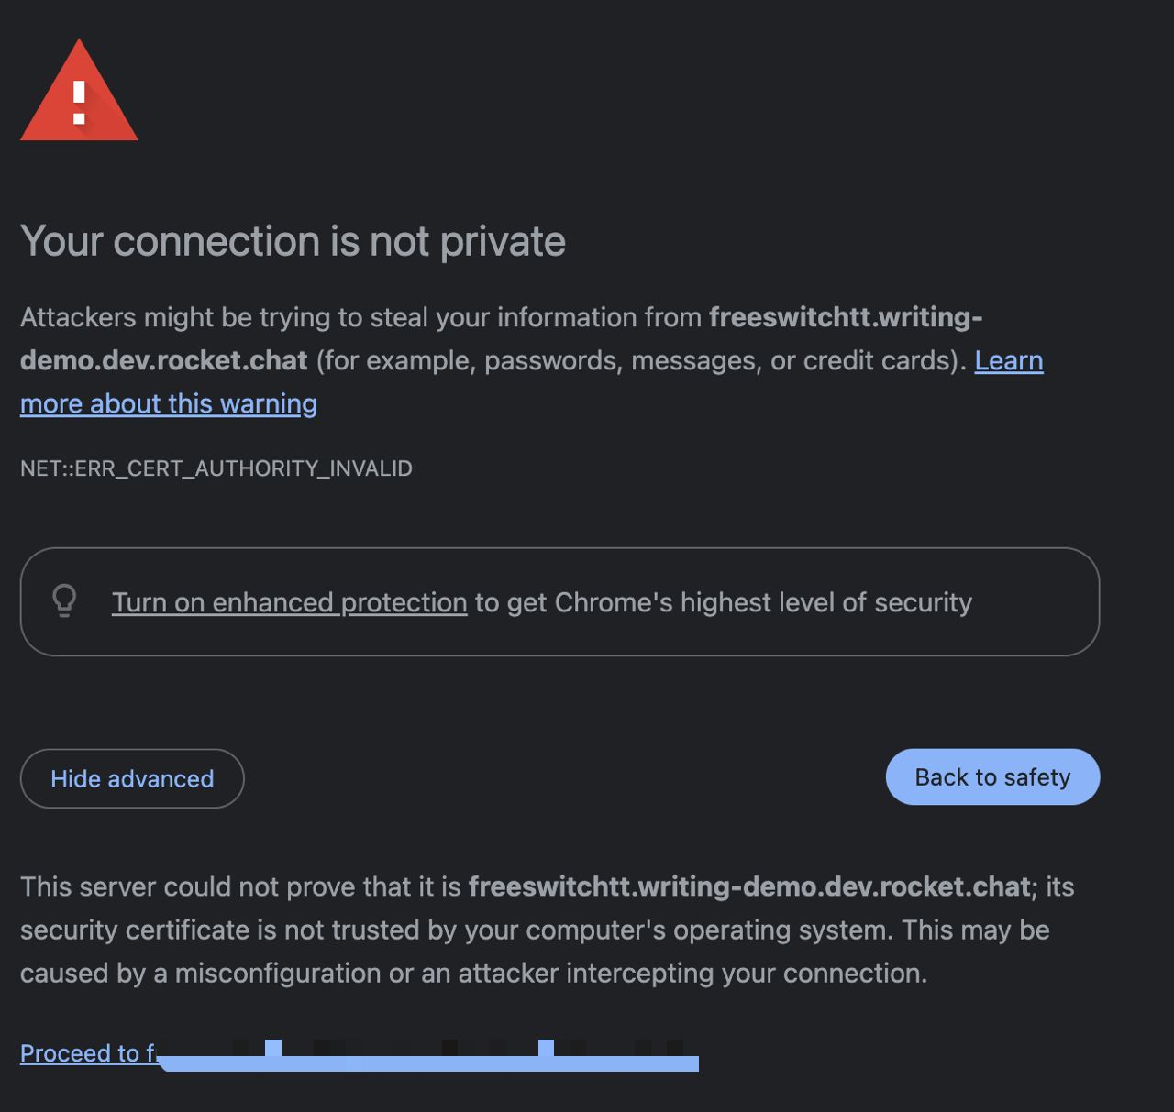This screenshot has height=1112, width=1174.
Task: Click the "(for example, passwords, messages, or credit cards)" text
Action: 640,361
